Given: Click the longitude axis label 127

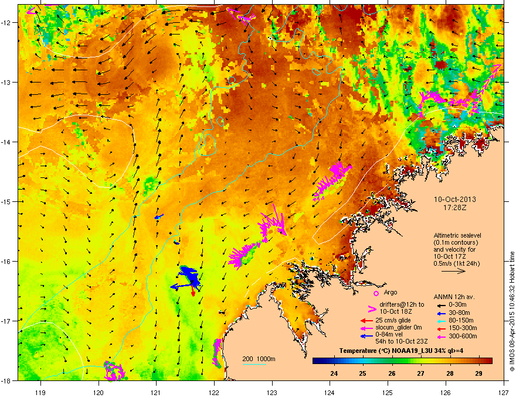Looking at the screenshot, I should click(504, 392).
